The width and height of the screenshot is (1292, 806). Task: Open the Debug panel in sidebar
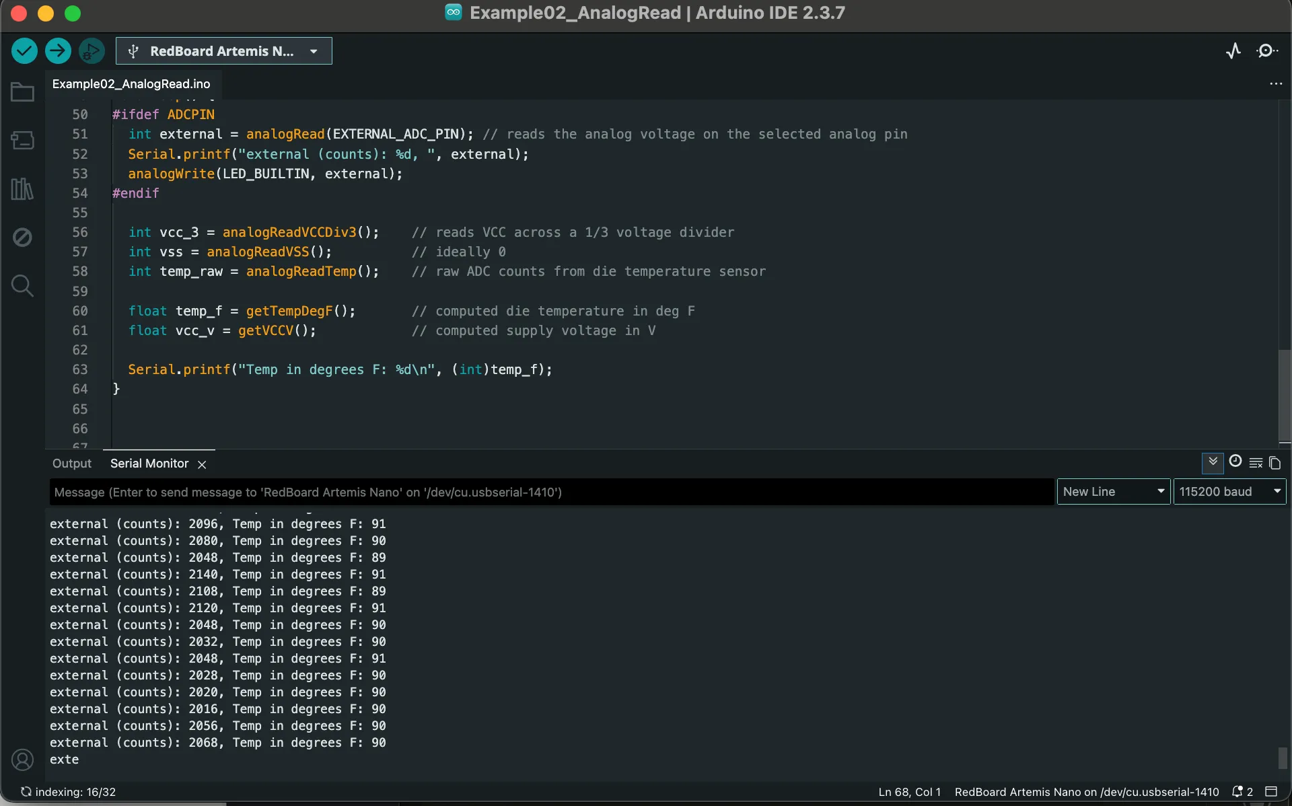[22, 237]
